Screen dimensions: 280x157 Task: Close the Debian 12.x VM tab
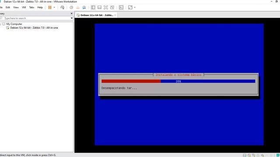coord(115,15)
